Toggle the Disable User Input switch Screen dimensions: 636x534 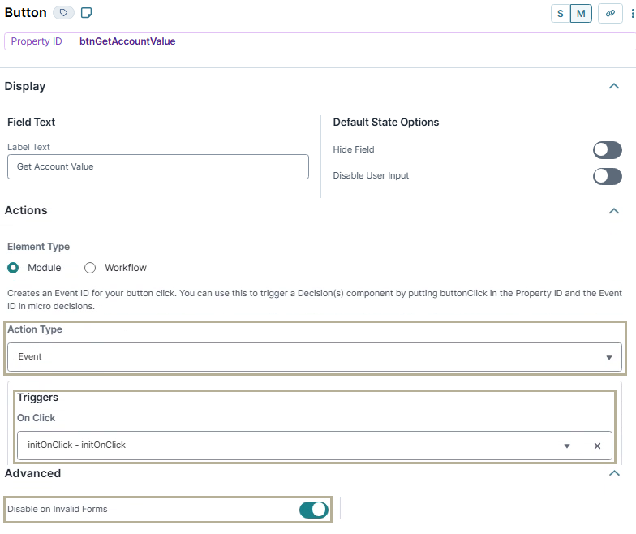tap(607, 176)
